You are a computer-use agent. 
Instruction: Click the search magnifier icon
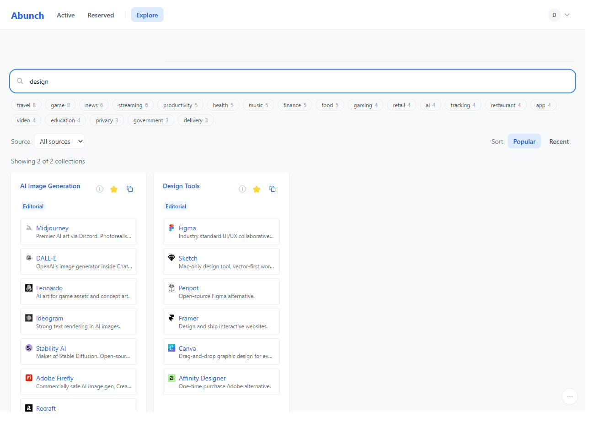coord(20,81)
